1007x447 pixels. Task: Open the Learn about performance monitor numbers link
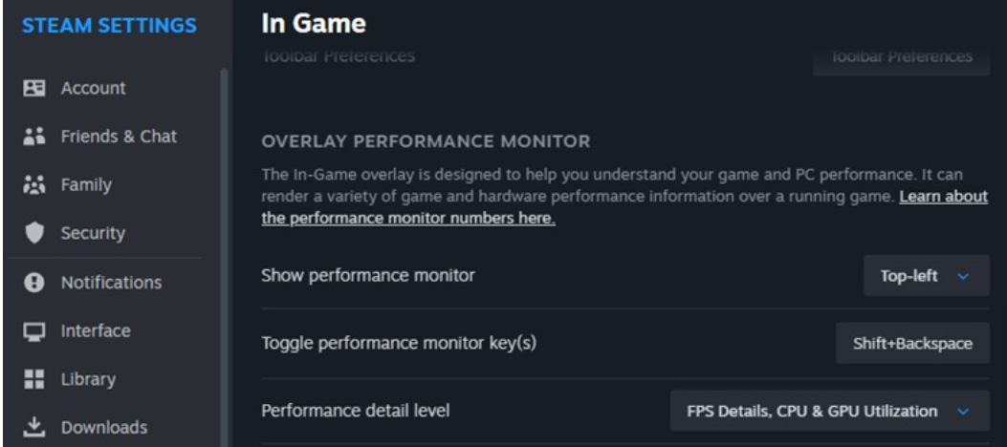pos(624,207)
